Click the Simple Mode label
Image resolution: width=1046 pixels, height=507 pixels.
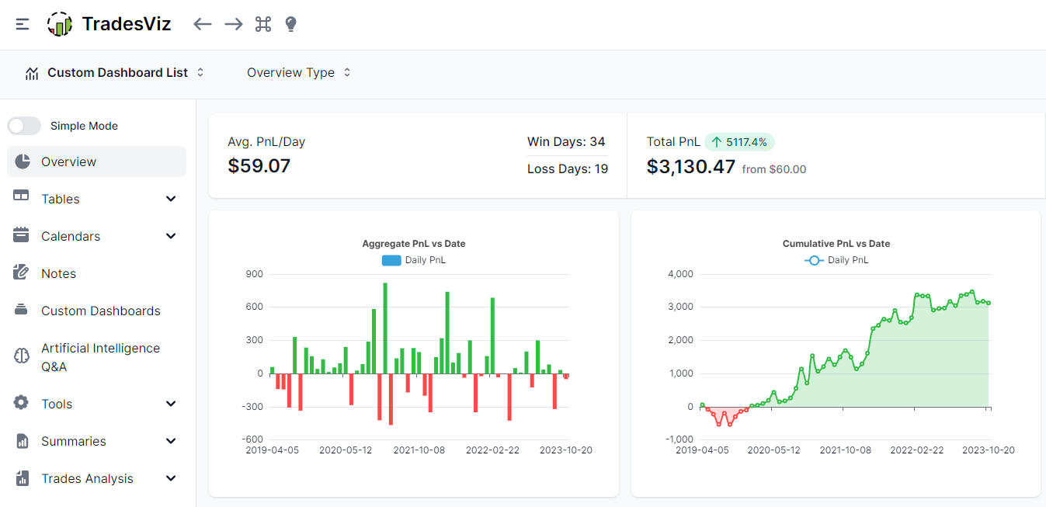(x=84, y=126)
